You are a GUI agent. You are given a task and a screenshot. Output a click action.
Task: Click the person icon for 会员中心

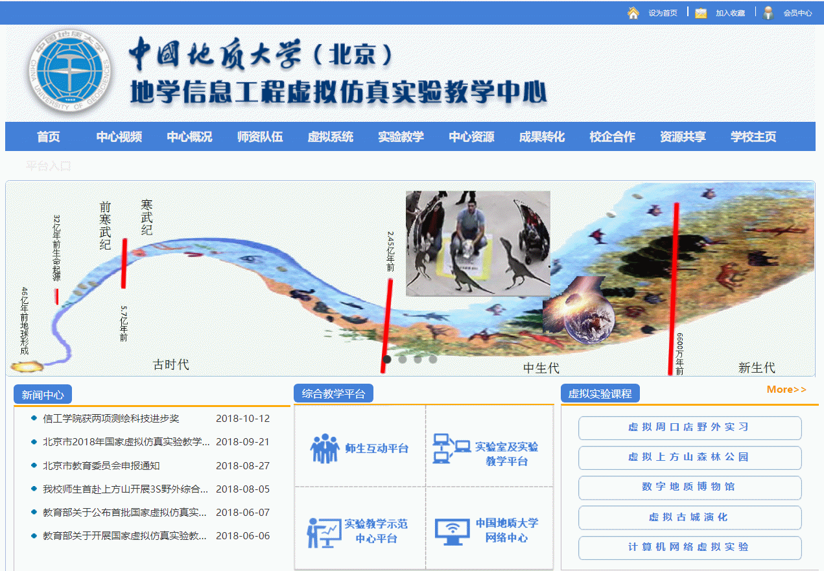tap(768, 13)
